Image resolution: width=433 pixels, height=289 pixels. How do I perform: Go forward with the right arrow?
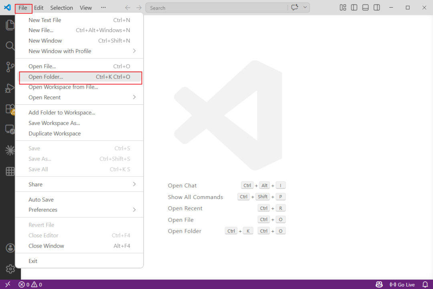(x=139, y=8)
